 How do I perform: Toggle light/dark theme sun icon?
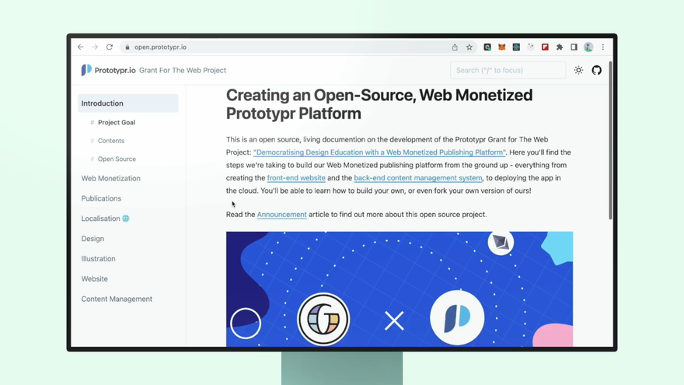tap(578, 70)
